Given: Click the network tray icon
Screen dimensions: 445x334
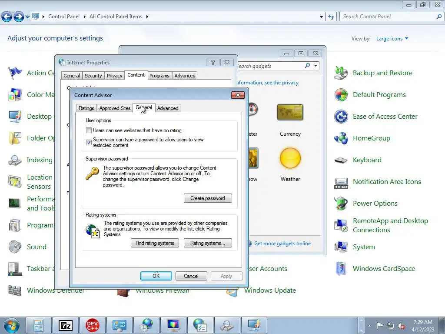Looking at the screenshot, I should pos(391,326).
